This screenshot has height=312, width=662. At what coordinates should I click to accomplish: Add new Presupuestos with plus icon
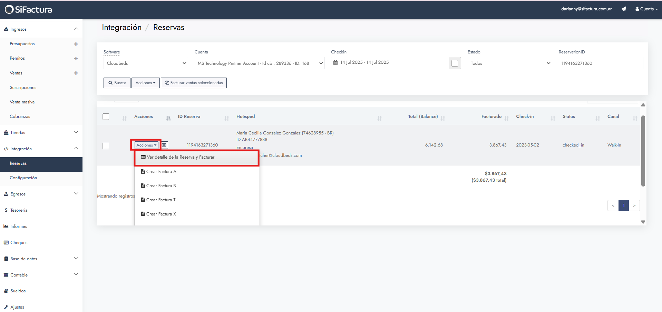[76, 44]
